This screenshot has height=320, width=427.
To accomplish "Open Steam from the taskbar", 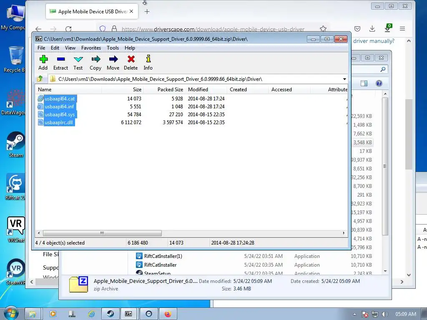I will pyautogui.click(x=110, y=314).
